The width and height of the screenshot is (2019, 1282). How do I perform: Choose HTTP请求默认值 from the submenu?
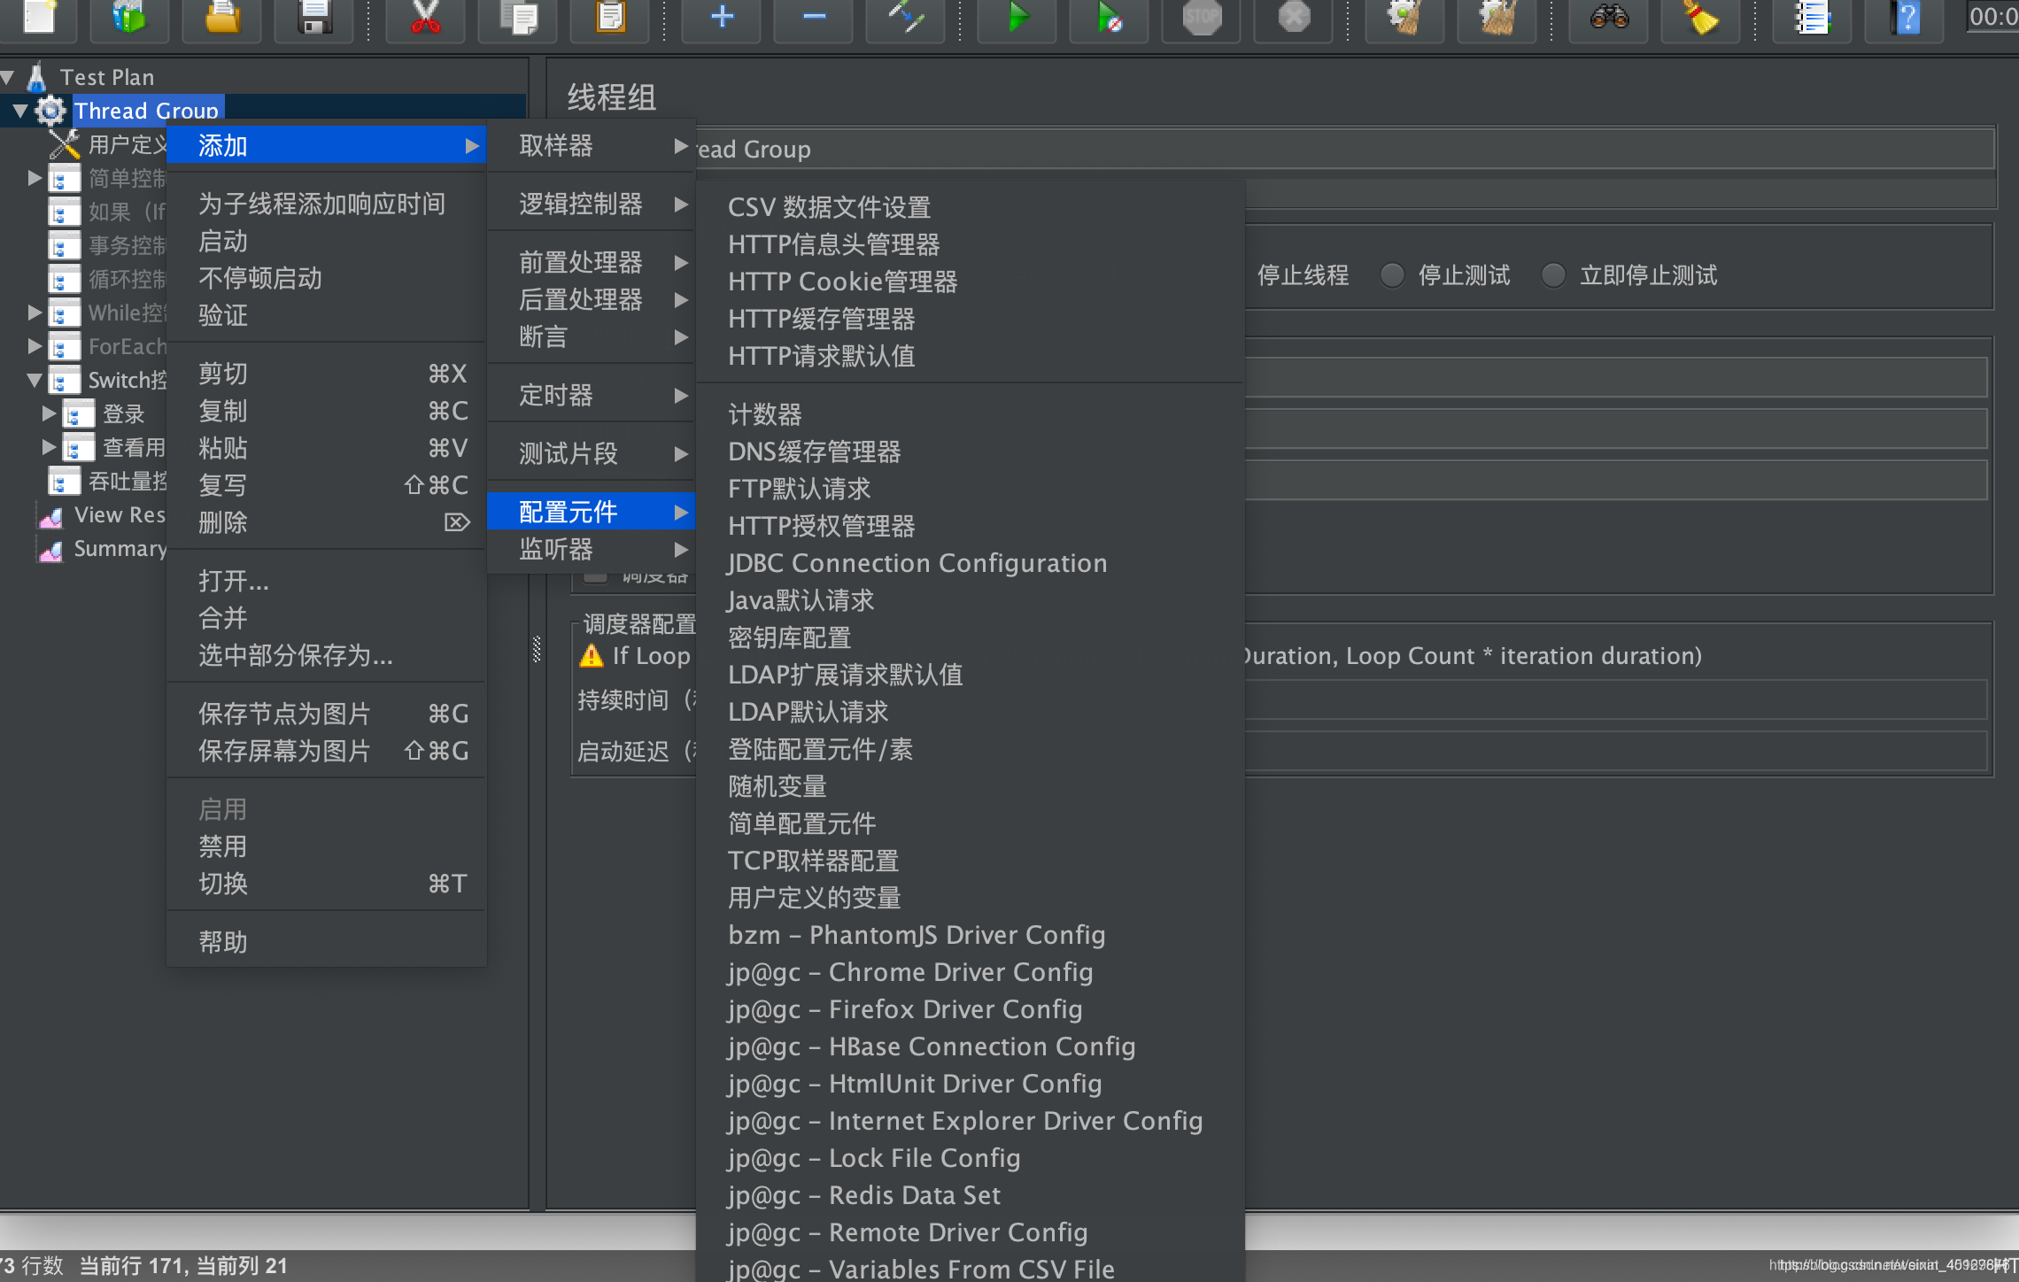[971, 357]
